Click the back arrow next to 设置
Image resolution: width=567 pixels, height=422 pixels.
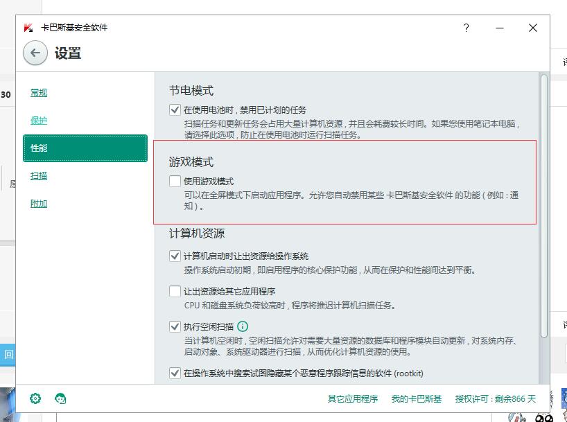[x=35, y=53]
